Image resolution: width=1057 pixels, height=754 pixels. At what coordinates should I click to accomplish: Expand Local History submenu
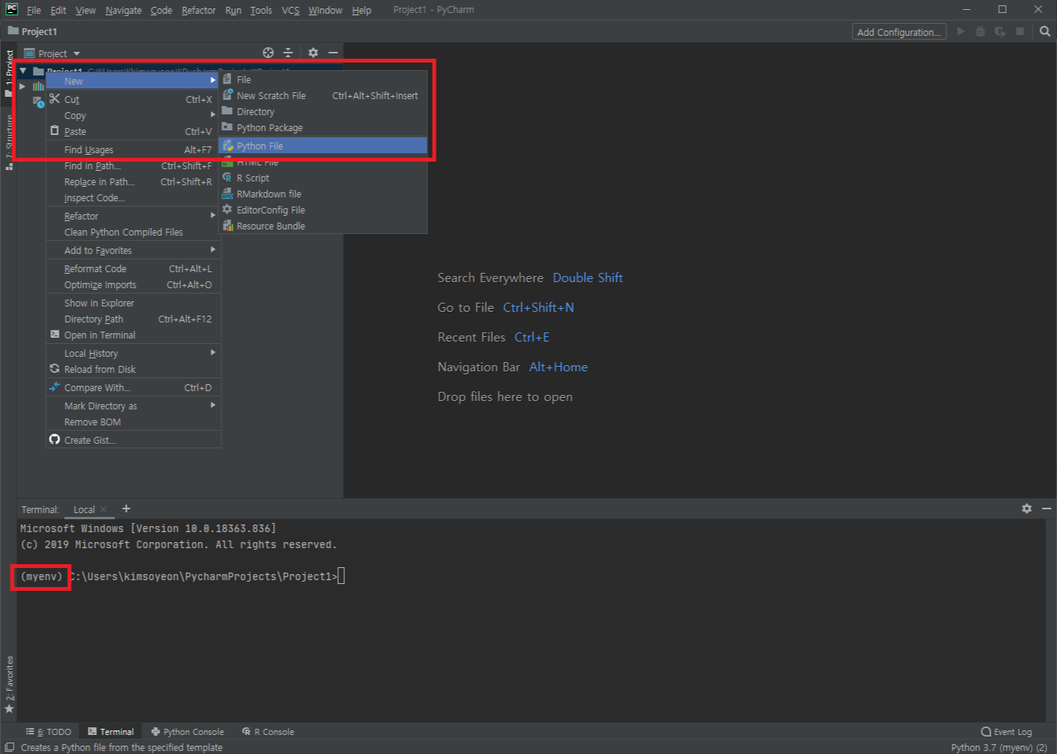point(133,353)
